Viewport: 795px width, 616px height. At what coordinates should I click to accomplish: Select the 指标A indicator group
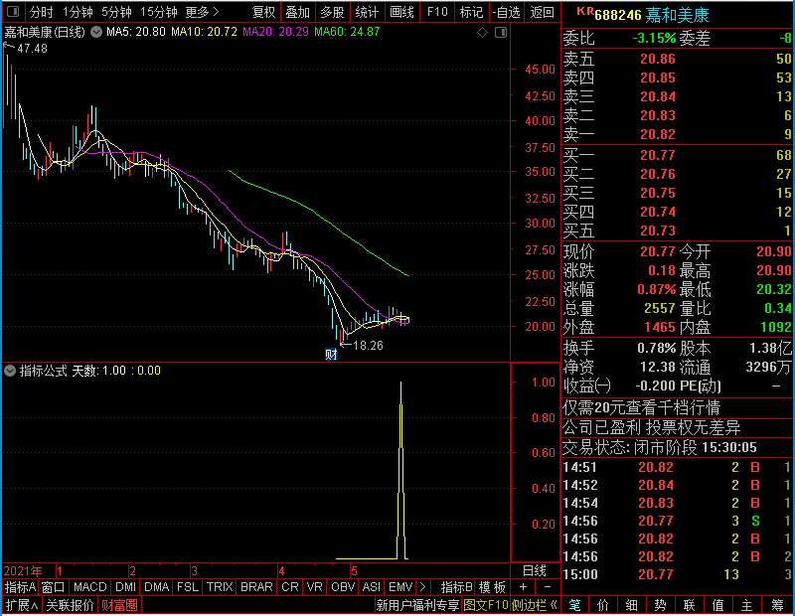pyautogui.click(x=20, y=587)
